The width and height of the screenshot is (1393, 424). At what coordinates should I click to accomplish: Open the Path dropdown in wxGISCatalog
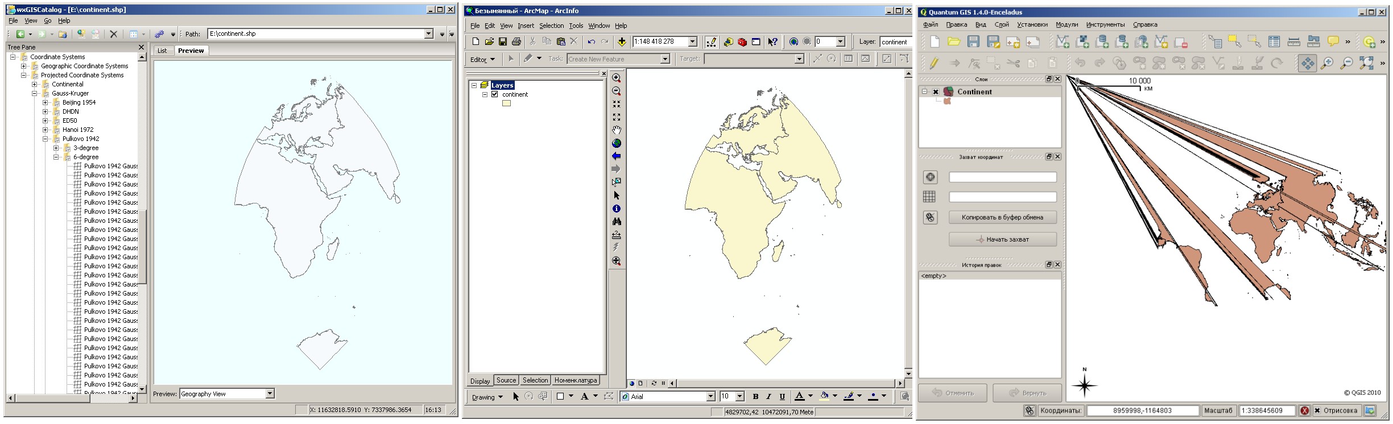[x=429, y=34]
